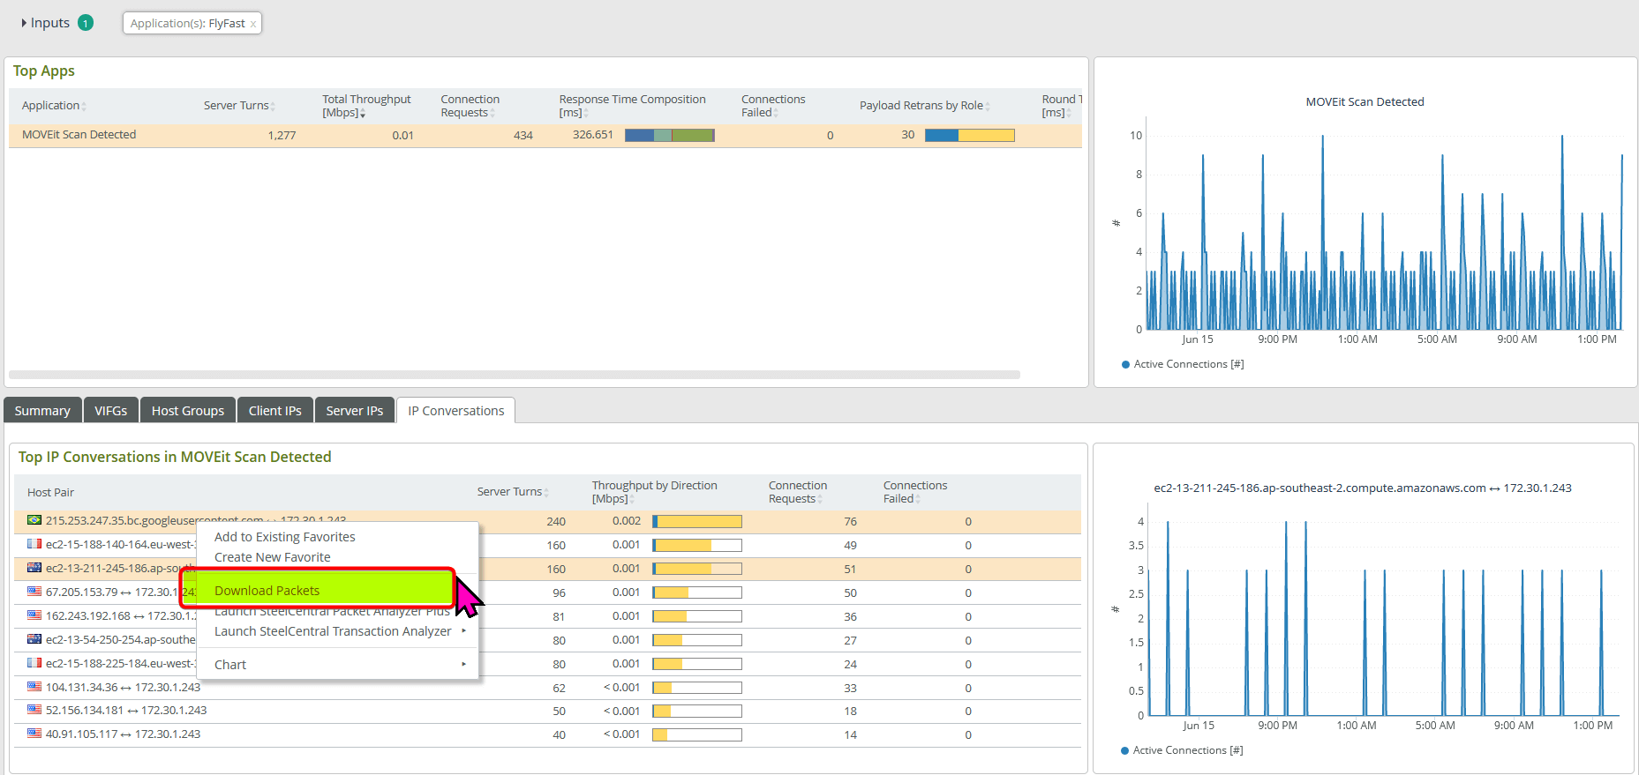Click the Response Time Composition bar

click(x=670, y=135)
